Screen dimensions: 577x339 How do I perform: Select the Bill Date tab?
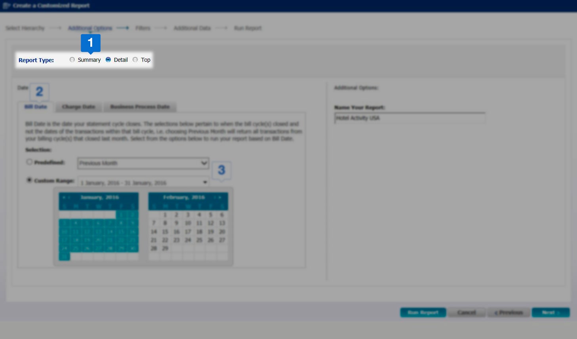(36, 107)
